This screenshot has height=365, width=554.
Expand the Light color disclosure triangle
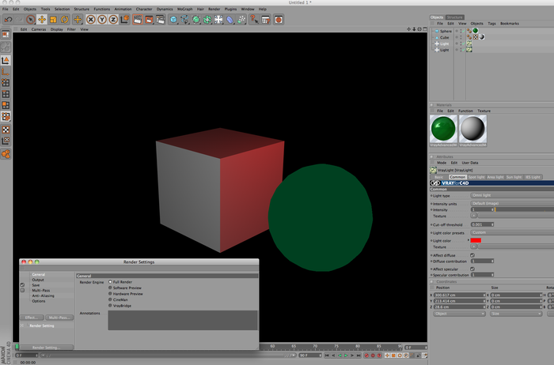pos(469,240)
